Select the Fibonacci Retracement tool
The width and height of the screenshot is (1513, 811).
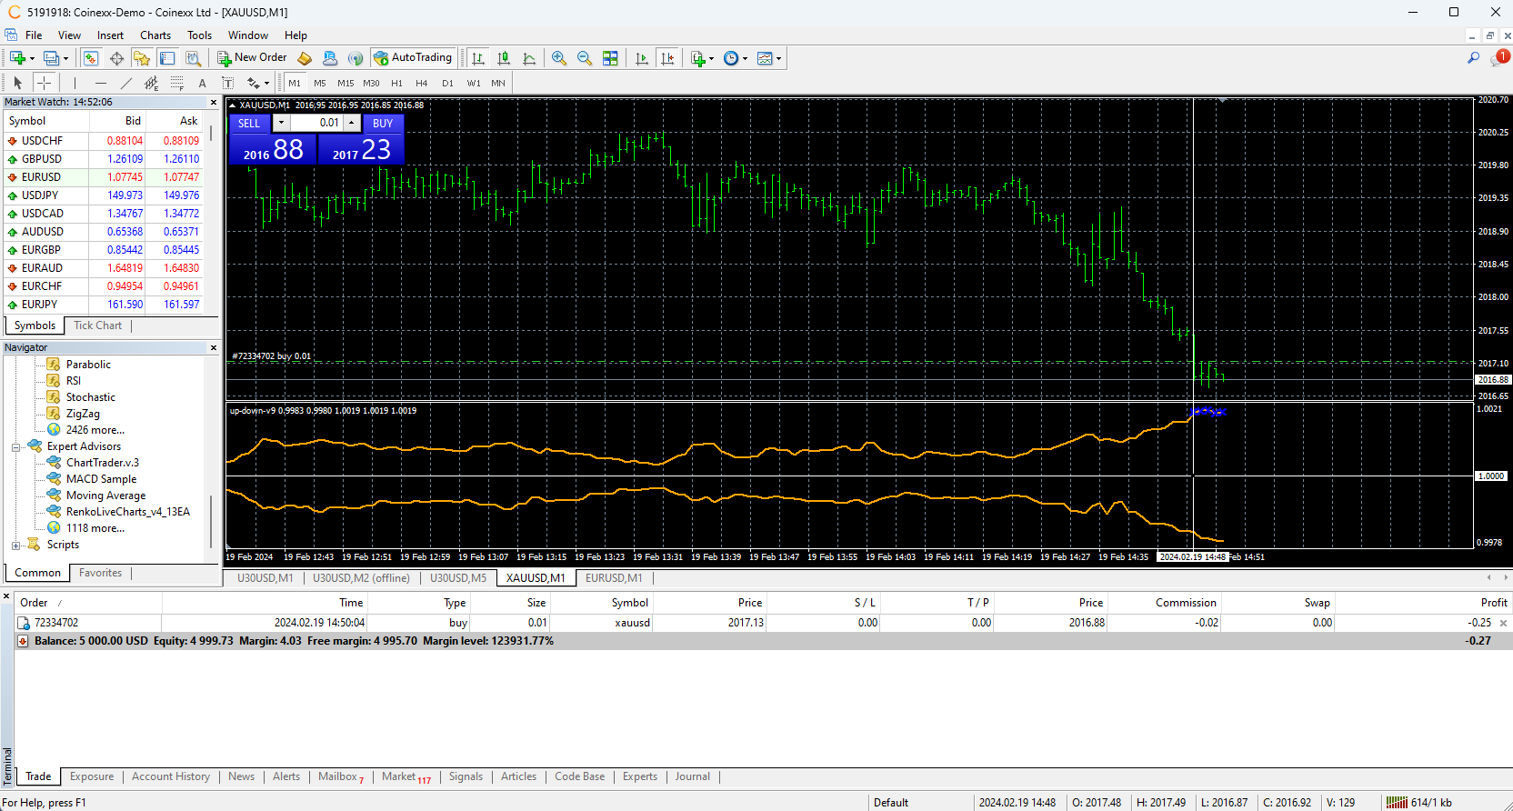pos(177,83)
